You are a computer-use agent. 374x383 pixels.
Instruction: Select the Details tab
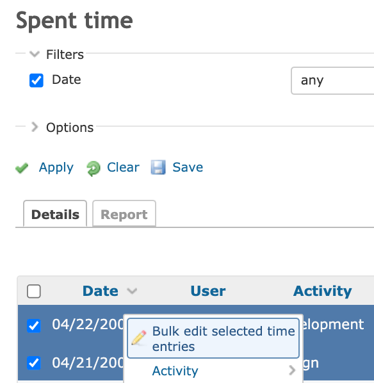pos(55,214)
